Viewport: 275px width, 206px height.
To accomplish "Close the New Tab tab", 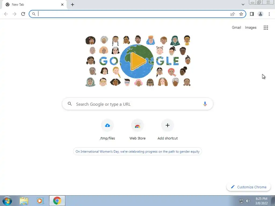I will point(62,5).
